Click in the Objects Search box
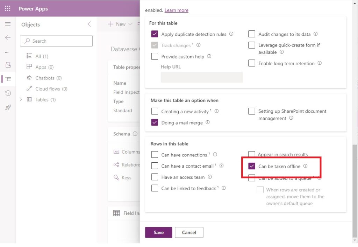 pyautogui.click(x=56, y=41)
